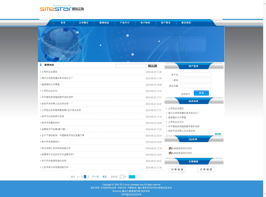Click the SiteStar logo
Image resolution: width=266 pixels, height=197 pixels.
62,8
